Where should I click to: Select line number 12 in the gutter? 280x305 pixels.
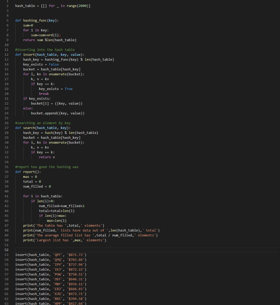[6, 55]
